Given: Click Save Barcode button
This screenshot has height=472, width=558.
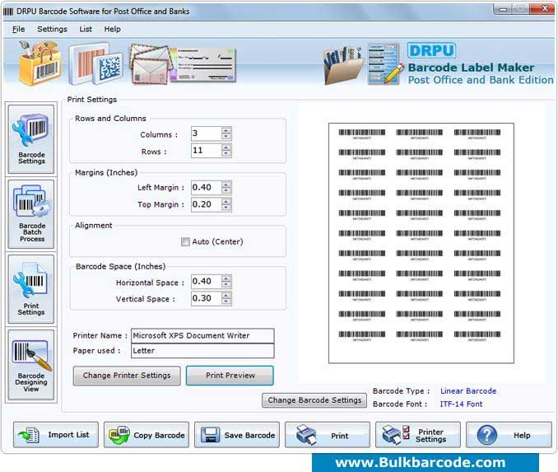Looking at the screenshot, I should (237, 435).
